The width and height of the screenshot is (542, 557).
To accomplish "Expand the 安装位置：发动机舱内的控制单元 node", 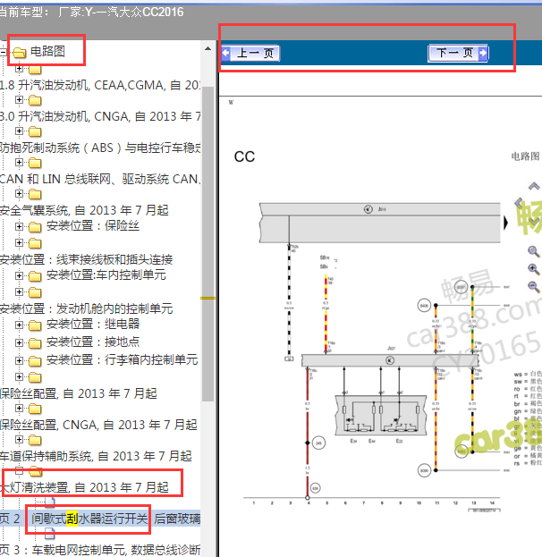I will (x=19, y=291).
